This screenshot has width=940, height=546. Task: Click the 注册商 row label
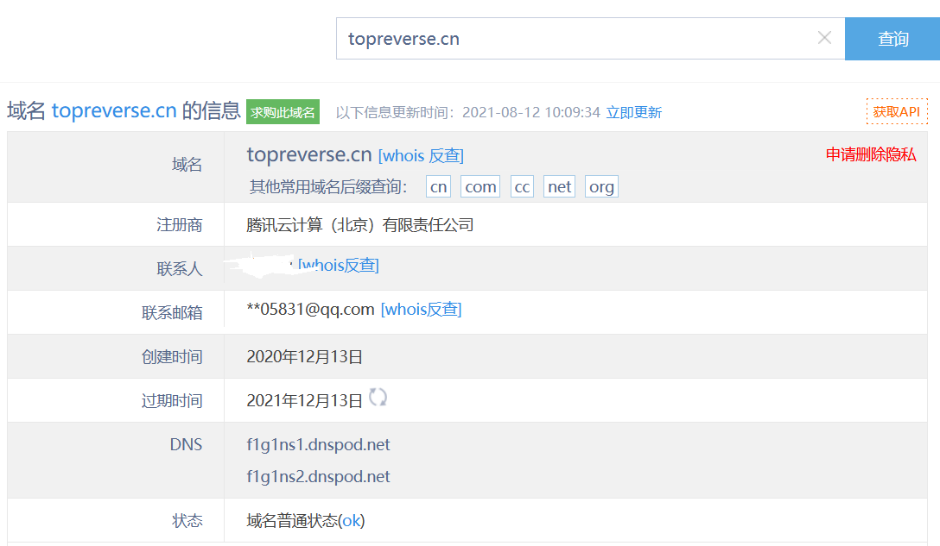[179, 225]
